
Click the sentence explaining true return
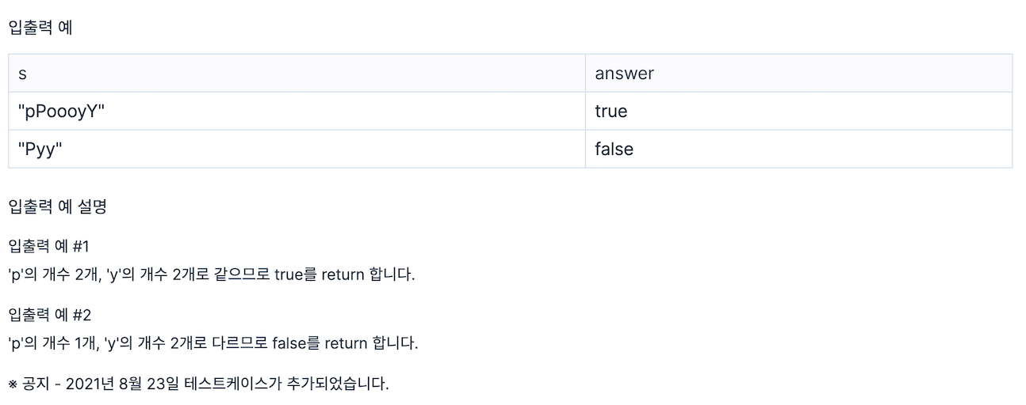click(x=212, y=274)
